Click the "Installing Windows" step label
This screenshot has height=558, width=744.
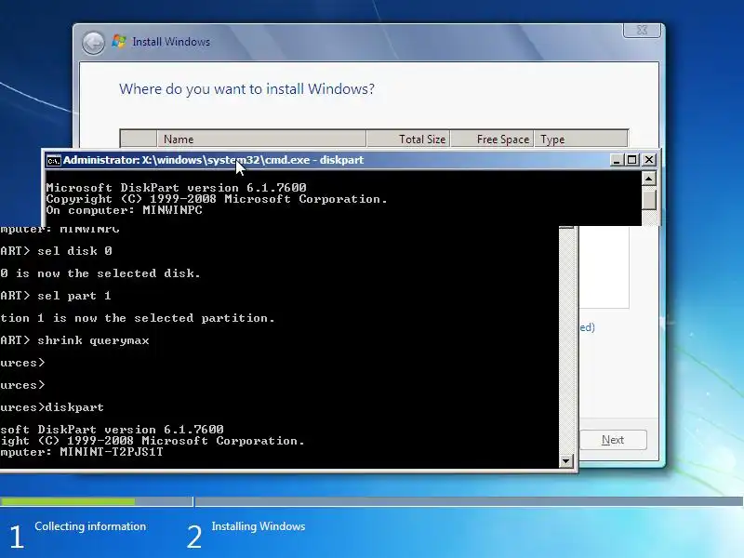259,526
